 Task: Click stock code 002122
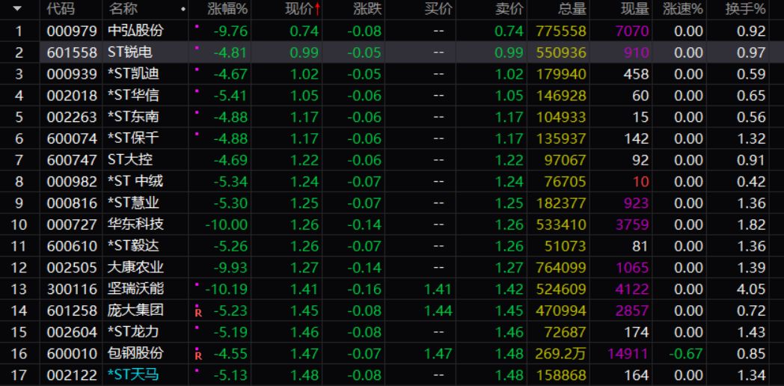pos(72,376)
